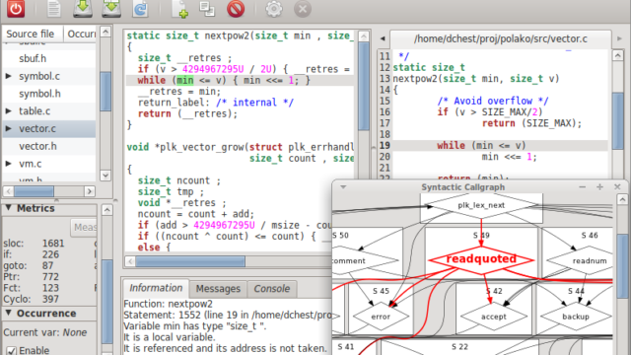
Task: Select the /home/dchest/proj/polako/src/vector.c source tab
Action: pyautogui.click(x=501, y=39)
